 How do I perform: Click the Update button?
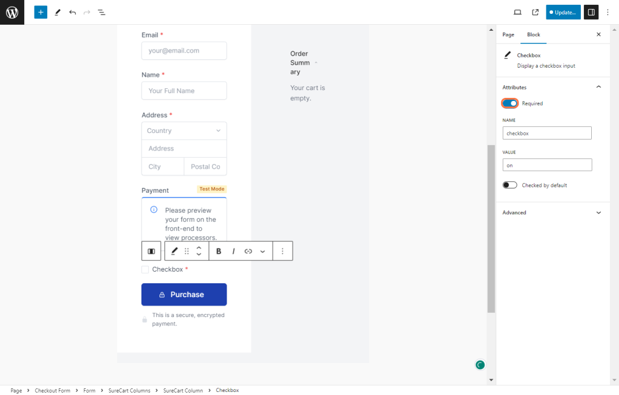pos(563,12)
